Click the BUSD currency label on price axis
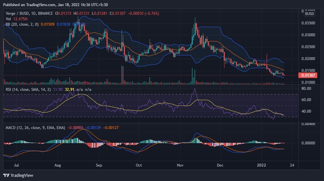The height and width of the screenshot is (181, 324). coord(309,14)
